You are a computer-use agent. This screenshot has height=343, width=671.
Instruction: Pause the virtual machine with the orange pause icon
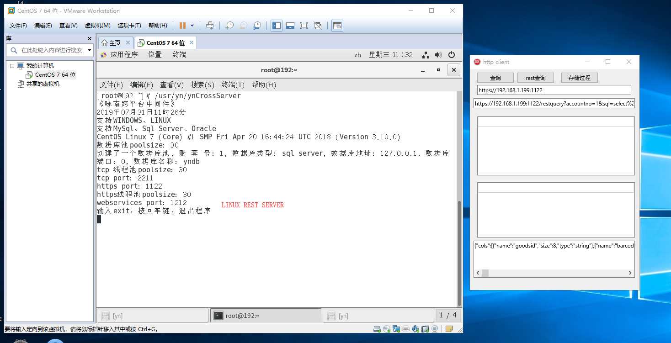click(183, 26)
